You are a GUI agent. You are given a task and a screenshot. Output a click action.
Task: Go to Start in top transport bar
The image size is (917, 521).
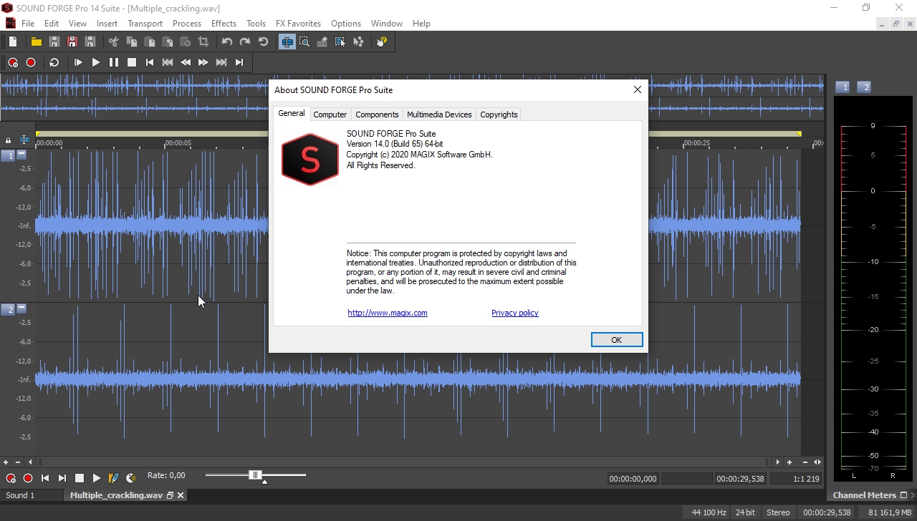pyautogui.click(x=150, y=62)
